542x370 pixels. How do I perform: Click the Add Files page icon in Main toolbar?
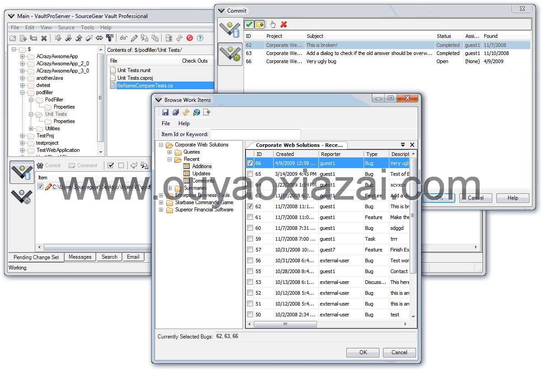[23, 38]
